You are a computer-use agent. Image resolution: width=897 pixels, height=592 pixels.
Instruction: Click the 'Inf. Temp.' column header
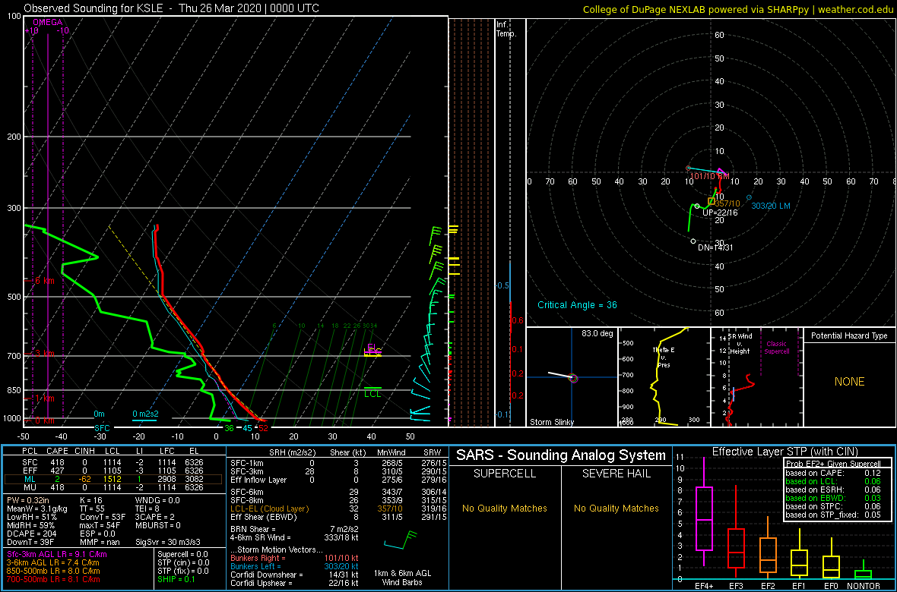pyautogui.click(x=507, y=29)
